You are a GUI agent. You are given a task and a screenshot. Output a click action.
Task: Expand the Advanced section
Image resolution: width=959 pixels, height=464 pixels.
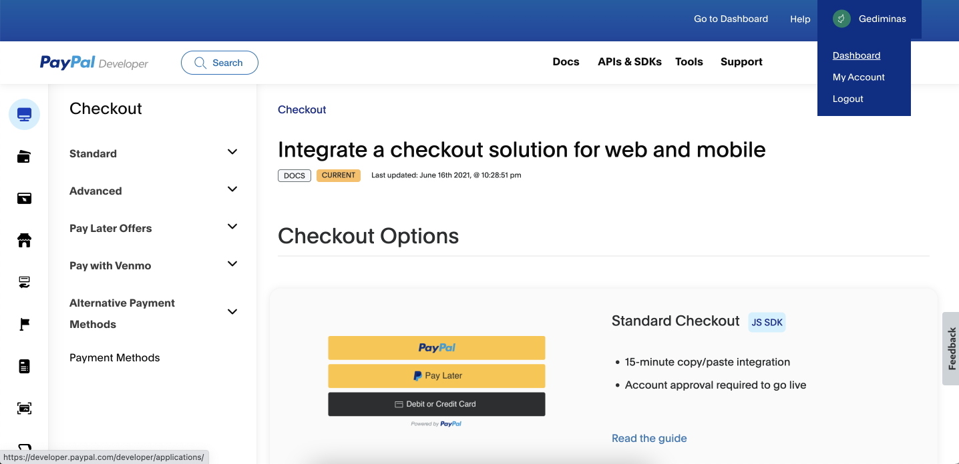[x=232, y=189]
